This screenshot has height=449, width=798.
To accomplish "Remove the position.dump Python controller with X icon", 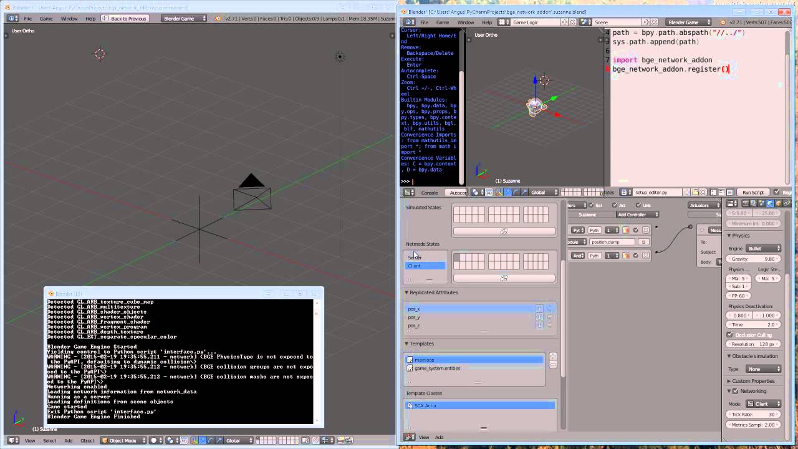I will point(646,230).
